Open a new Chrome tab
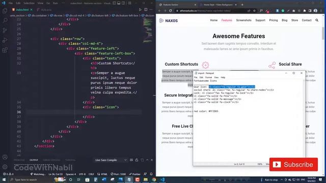This screenshot has height=183, width=326. [242, 5]
